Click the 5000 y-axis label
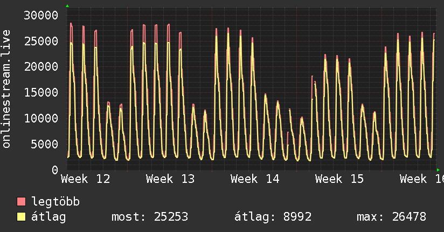This screenshot has height=232, width=444. 45,144
